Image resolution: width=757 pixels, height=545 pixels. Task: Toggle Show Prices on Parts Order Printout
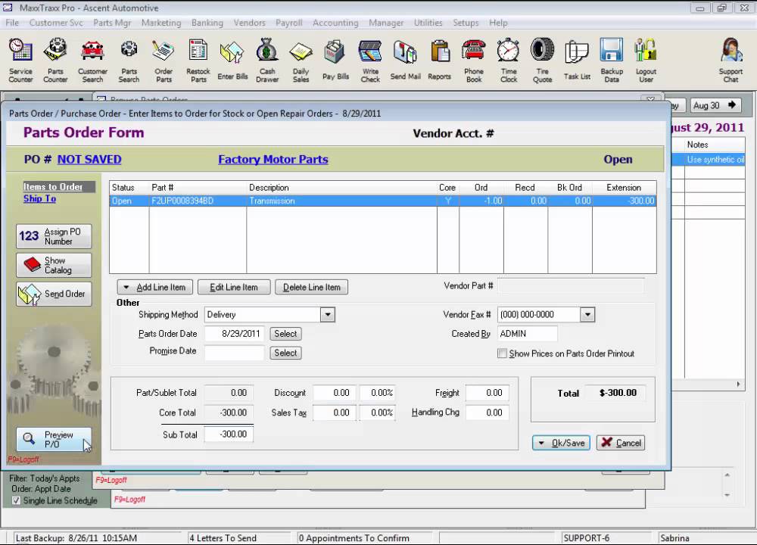(502, 353)
